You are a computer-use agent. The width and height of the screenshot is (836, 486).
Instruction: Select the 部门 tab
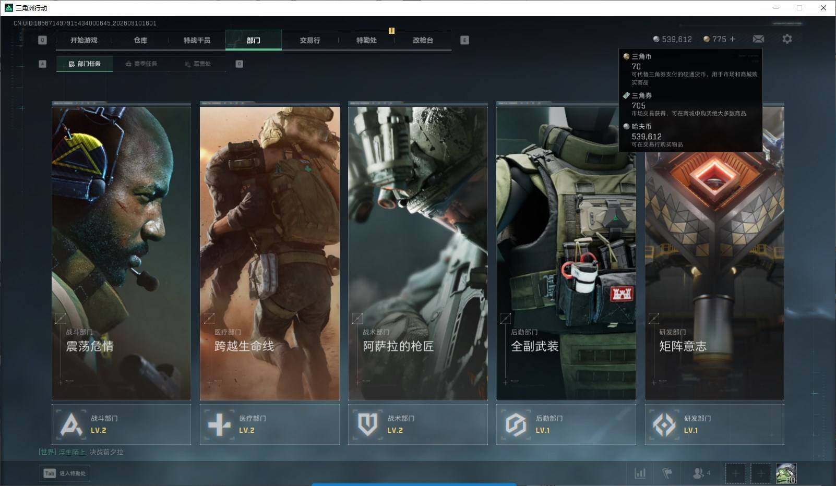(x=254, y=40)
